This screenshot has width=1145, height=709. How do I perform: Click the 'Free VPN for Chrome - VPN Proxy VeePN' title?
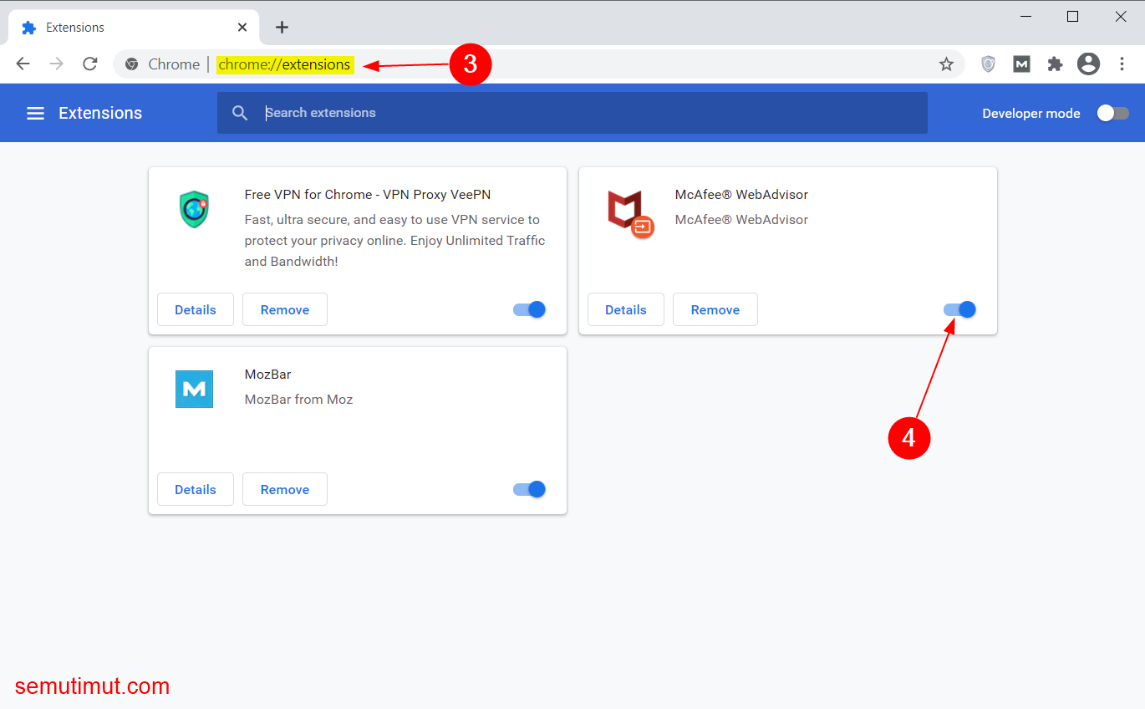pyautogui.click(x=368, y=195)
